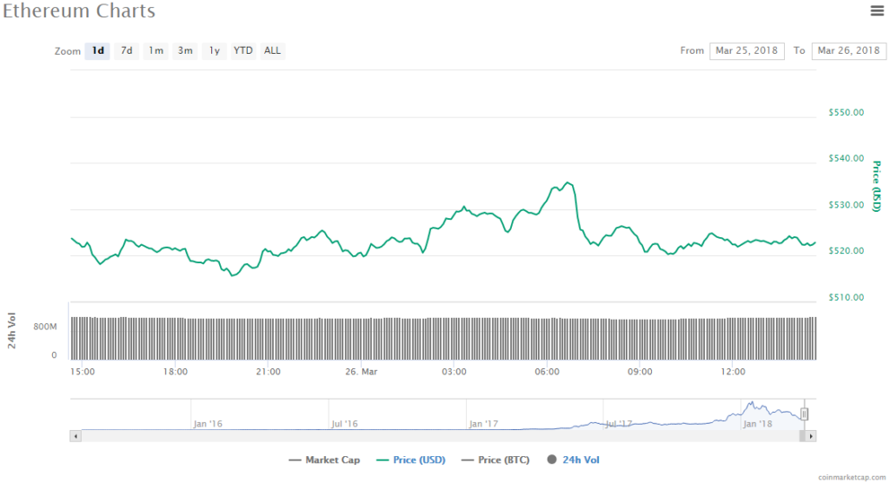Click the price peak near 06:00

coord(568,182)
